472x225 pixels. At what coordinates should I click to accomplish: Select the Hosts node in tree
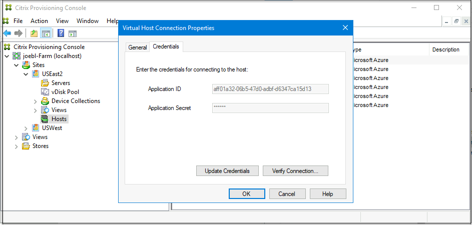(x=59, y=119)
